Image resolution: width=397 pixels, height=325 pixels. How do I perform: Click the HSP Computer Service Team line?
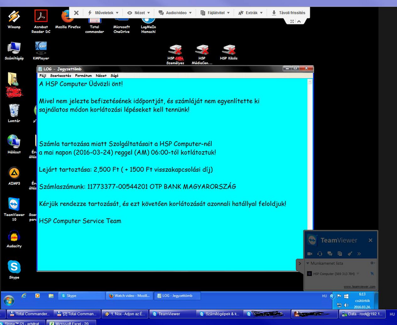80,221
